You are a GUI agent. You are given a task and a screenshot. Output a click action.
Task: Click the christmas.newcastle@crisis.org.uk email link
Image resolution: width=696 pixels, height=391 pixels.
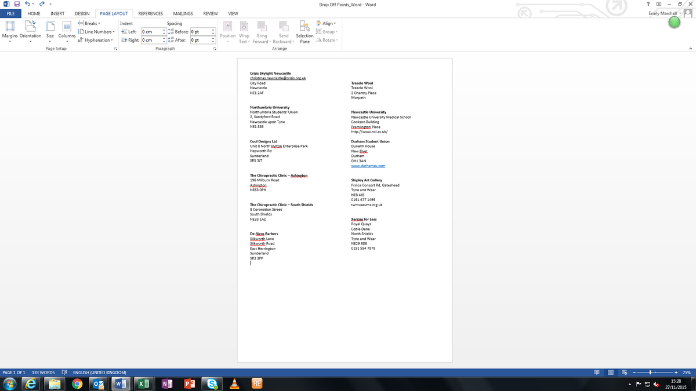coord(278,78)
